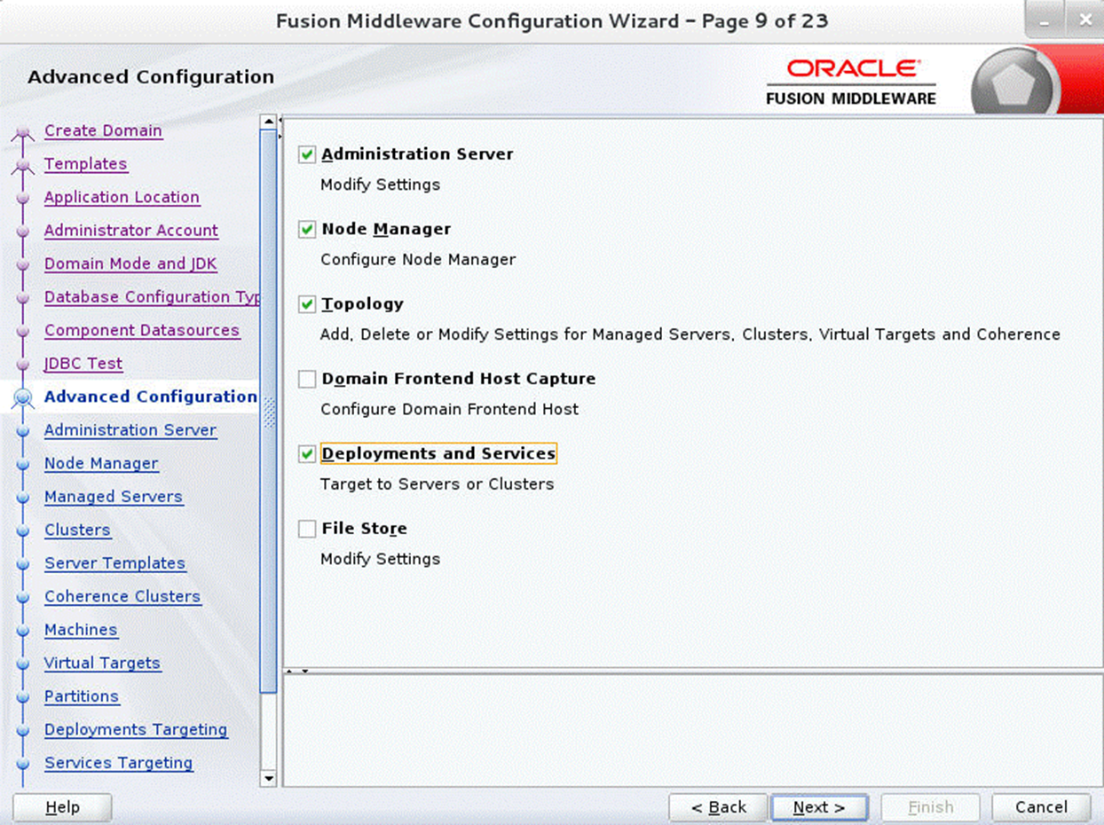Click the Templates step marker icon
This screenshot has width=1104, height=825.
24,164
